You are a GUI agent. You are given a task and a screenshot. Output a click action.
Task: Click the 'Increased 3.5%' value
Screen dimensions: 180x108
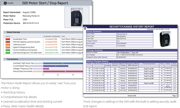click(x=51, y=42)
